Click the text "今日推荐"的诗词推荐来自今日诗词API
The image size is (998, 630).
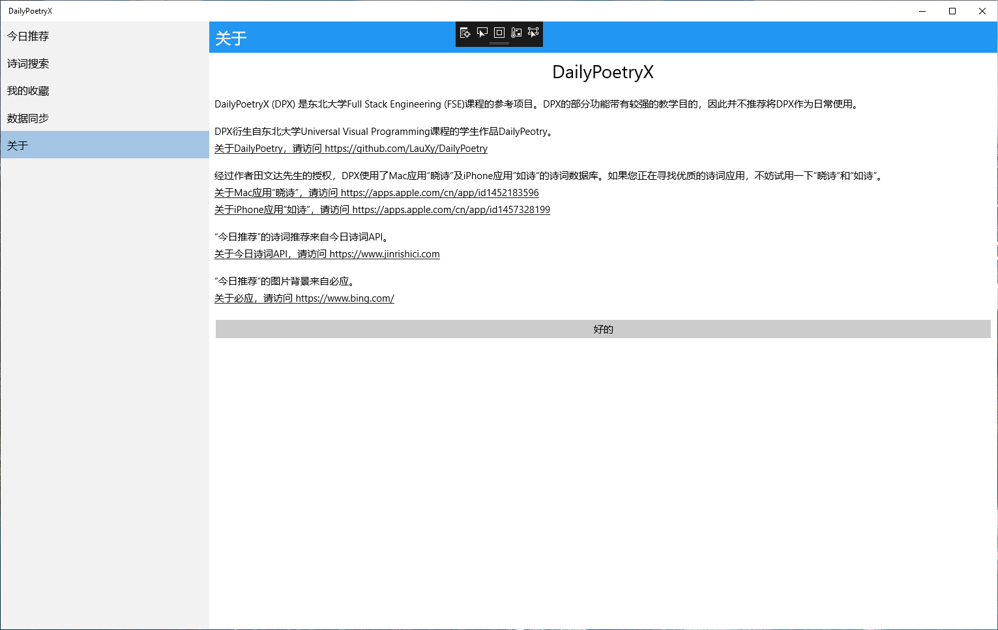(x=303, y=237)
